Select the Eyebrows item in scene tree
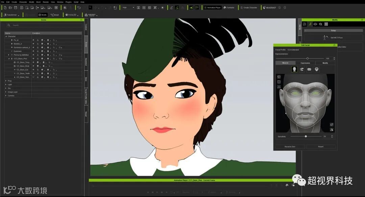Screen dimensions: 365x197 tap(18, 51)
